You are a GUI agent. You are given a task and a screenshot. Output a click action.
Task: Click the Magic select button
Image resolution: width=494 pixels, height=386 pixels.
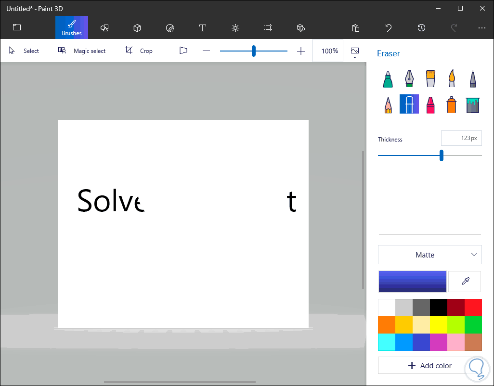(x=82, y=51)
